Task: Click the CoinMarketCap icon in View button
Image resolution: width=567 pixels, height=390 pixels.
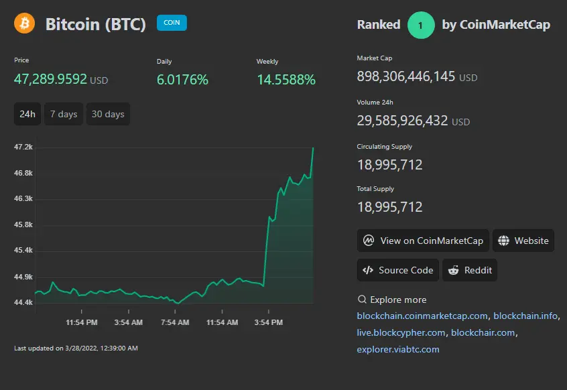Action: pos(369,241)
